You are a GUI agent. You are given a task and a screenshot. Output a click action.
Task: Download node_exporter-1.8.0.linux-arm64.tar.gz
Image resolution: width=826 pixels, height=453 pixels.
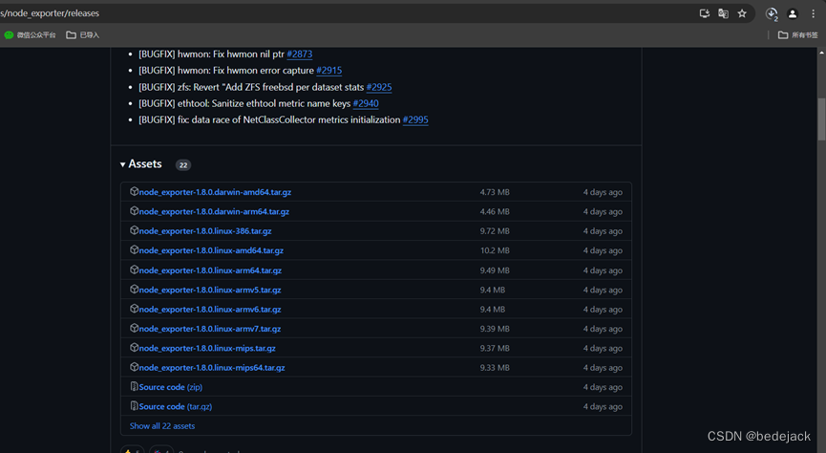(210, 270)
